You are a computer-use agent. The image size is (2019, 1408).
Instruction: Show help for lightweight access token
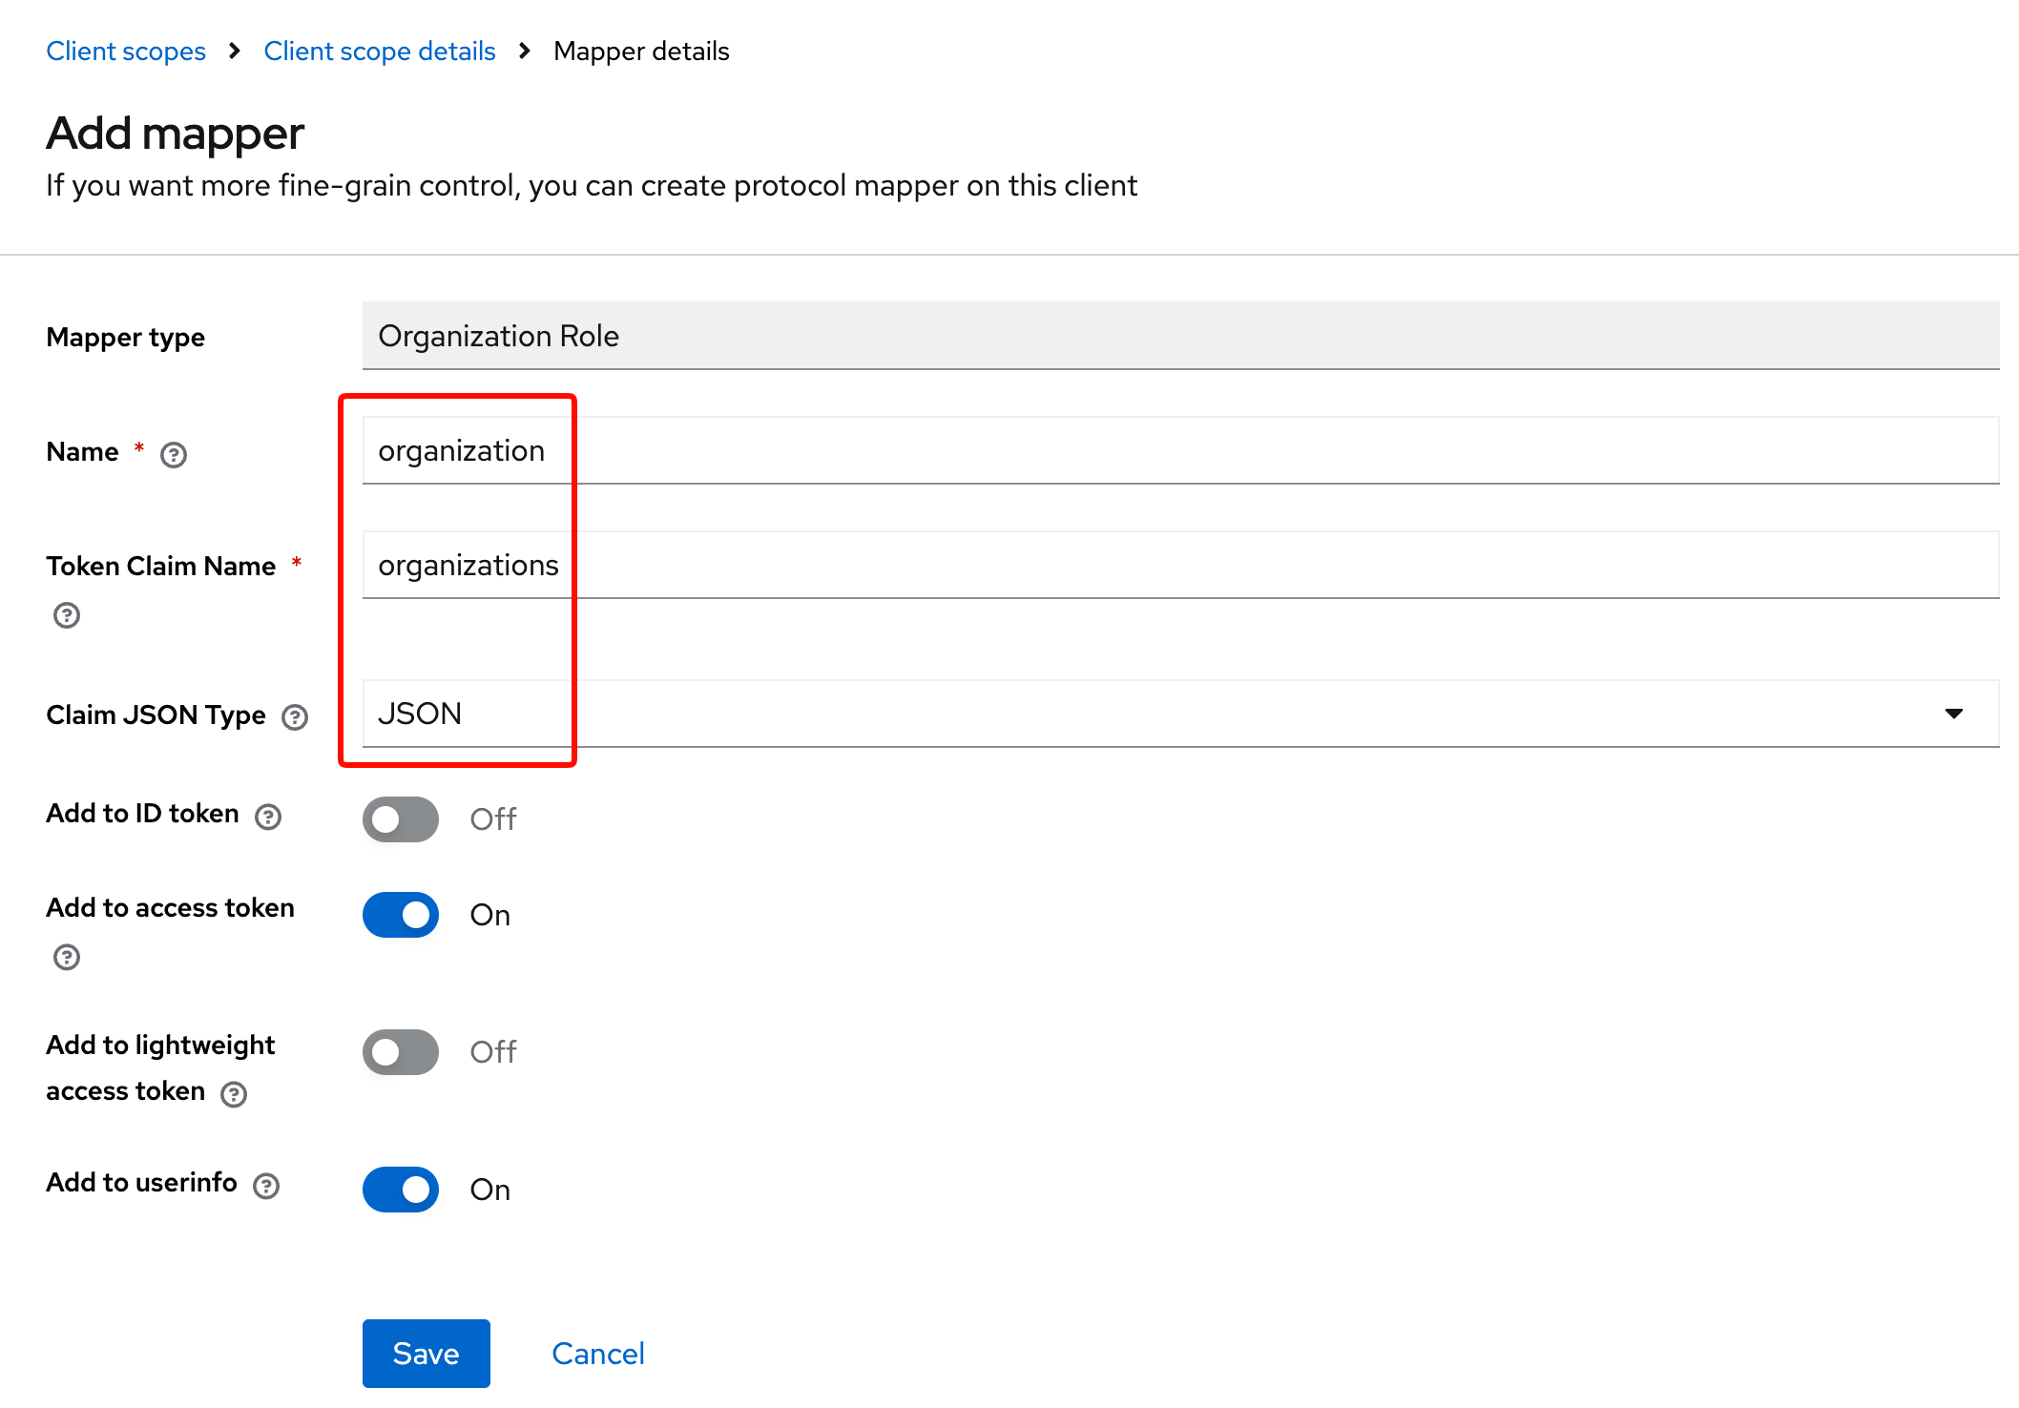234,1094
